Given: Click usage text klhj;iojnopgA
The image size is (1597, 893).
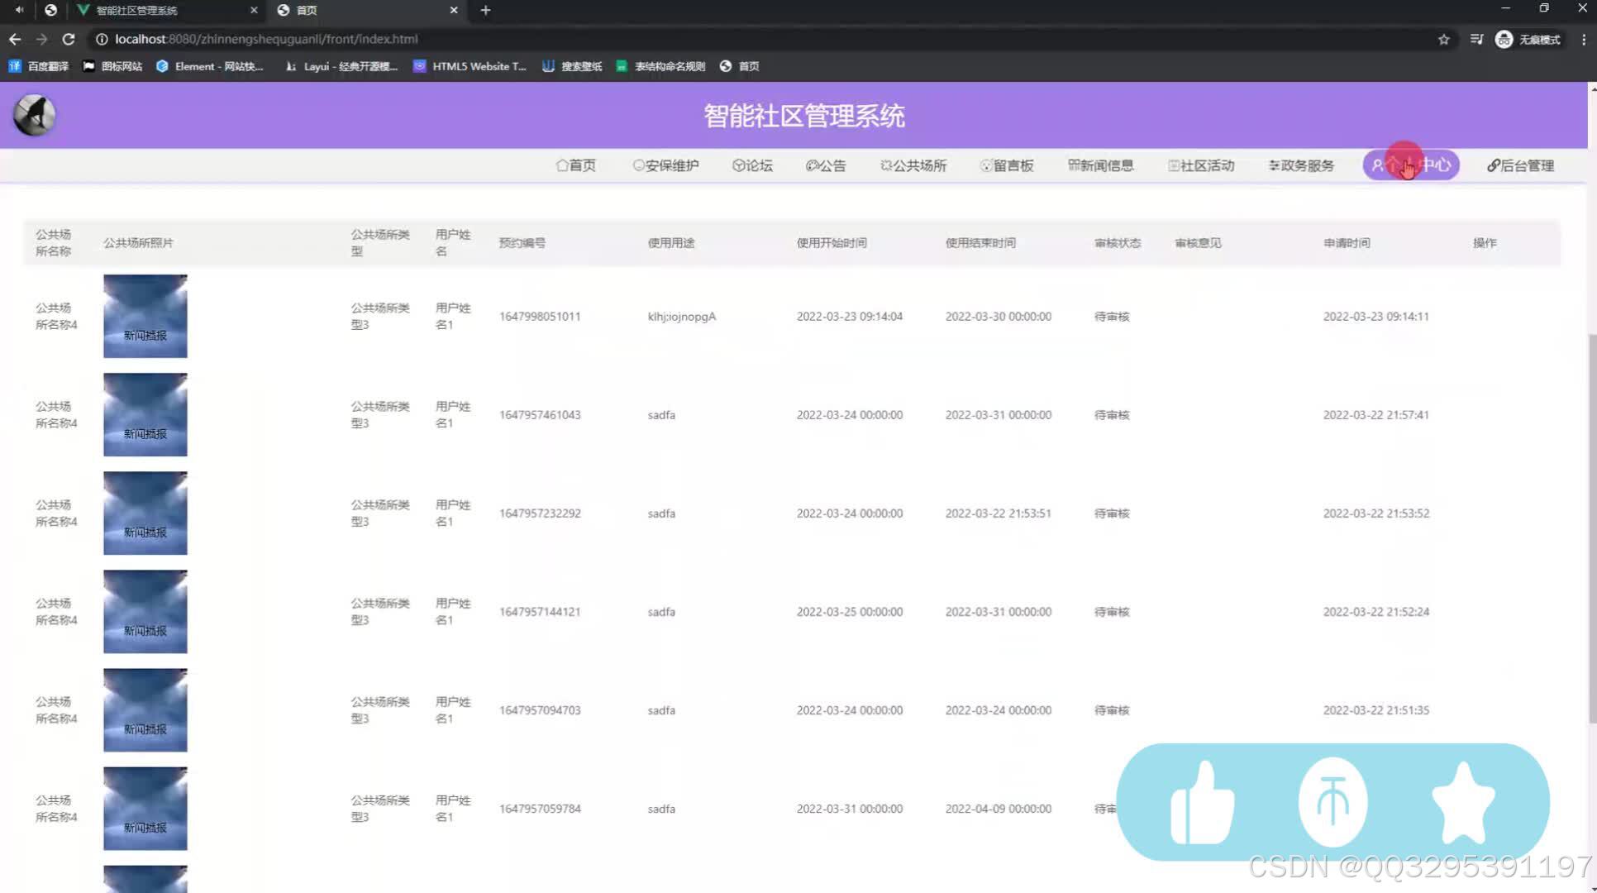Looking at the screenshot, I should pyautogui.click(x=682, y=317).
